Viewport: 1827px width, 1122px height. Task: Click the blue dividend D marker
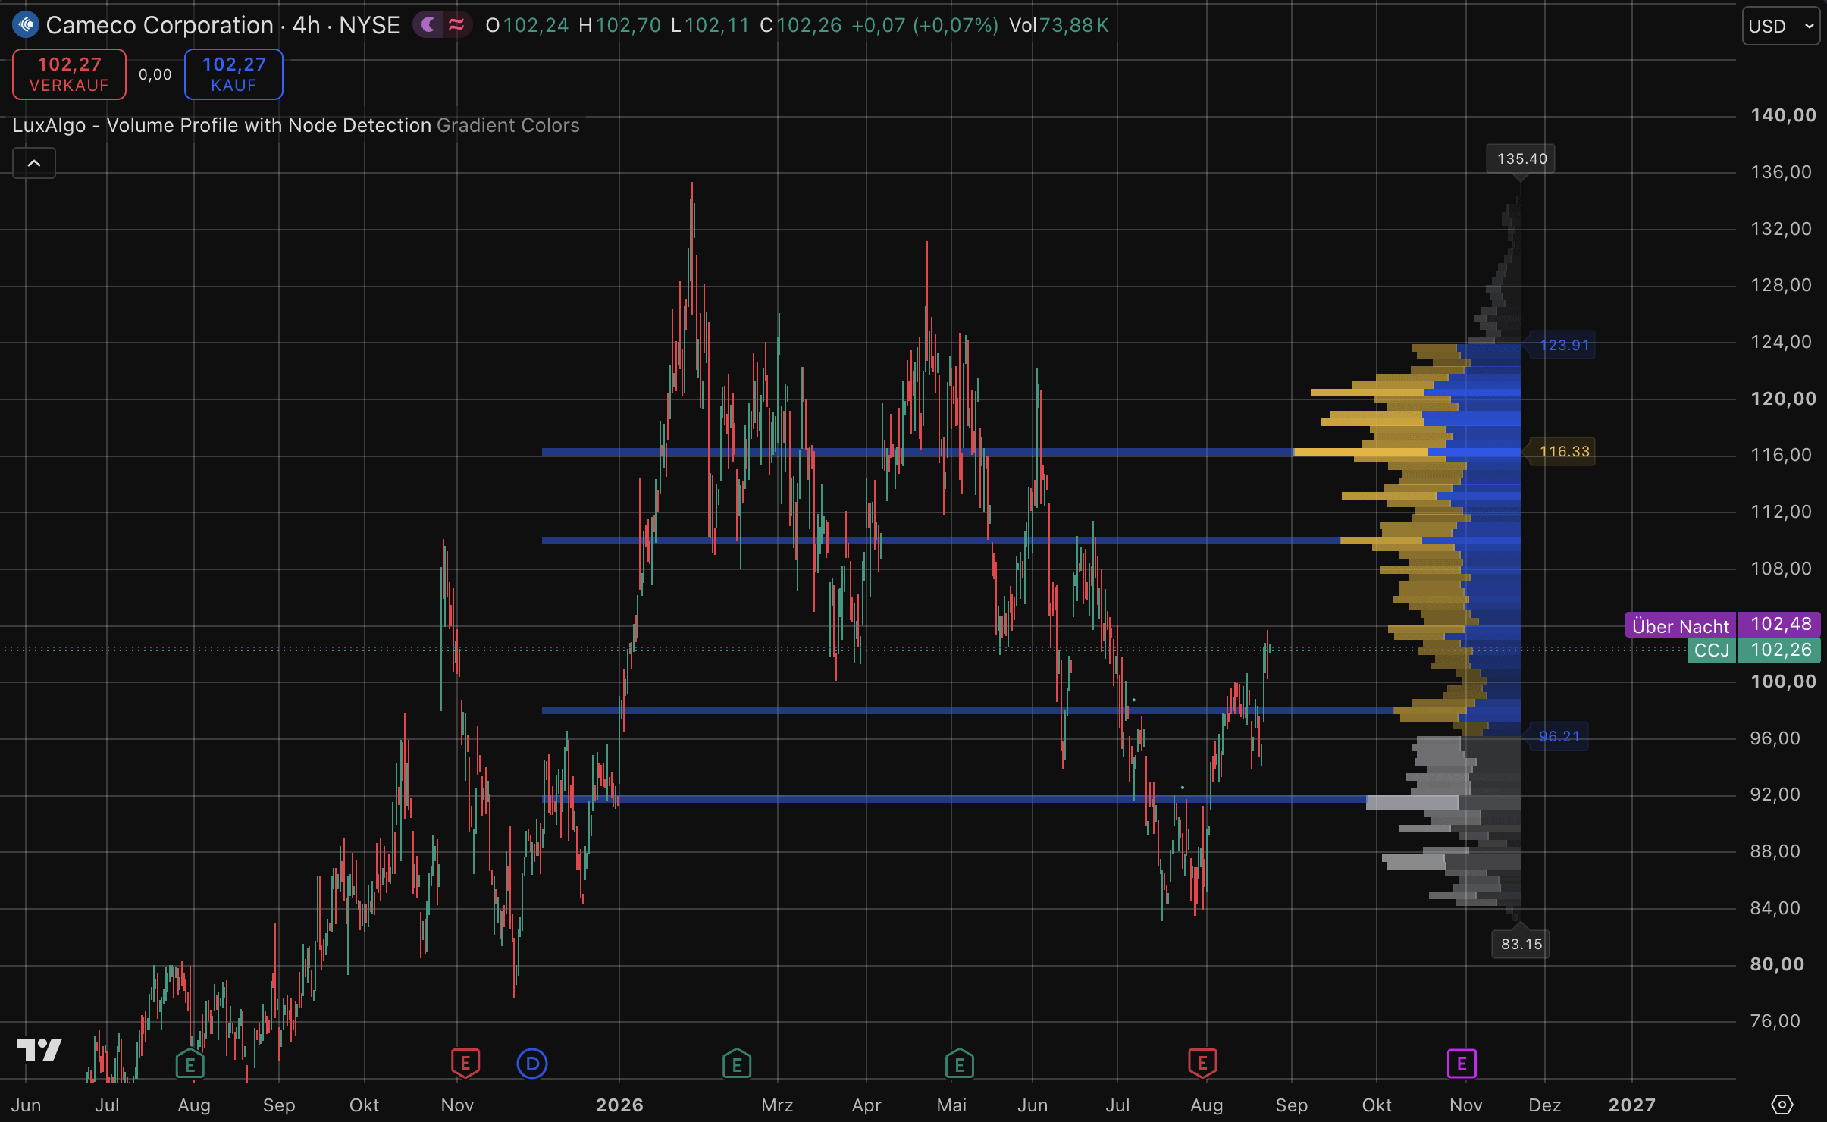pyautogui.click(x=532, y=1064)
